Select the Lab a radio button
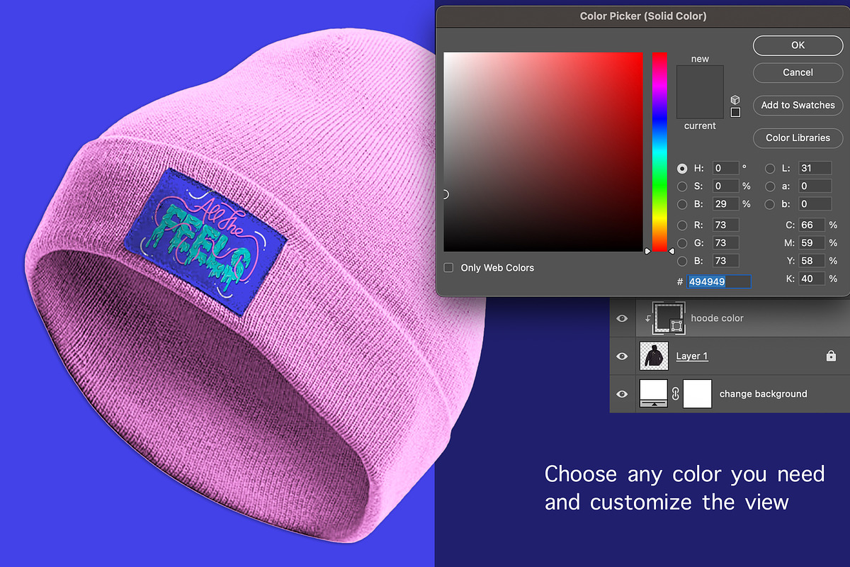 (x=770, y=186)
